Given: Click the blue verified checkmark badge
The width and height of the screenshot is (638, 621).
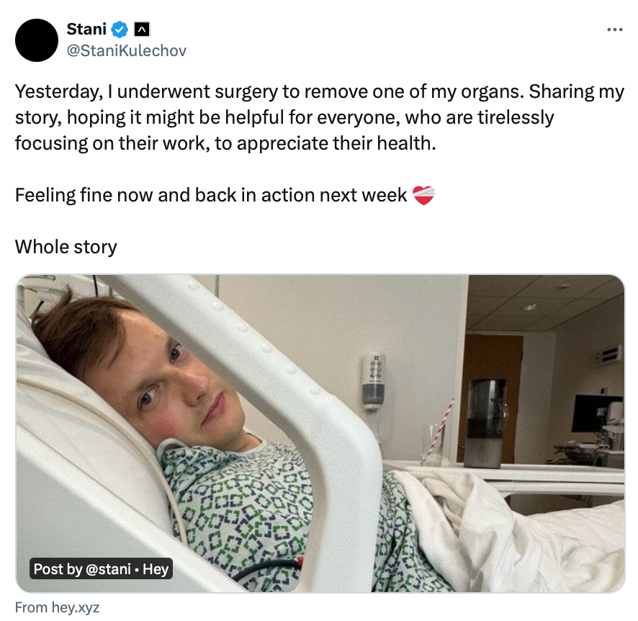Looking at the screenshot, I should tap(120, 30).
